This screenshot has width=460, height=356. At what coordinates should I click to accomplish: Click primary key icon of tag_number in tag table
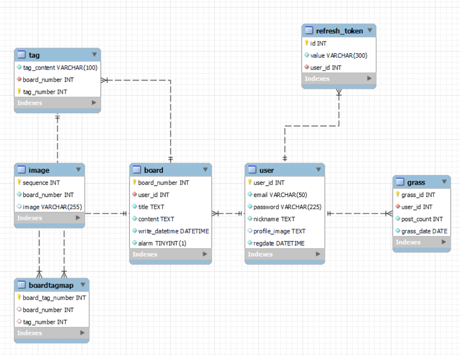19,91
